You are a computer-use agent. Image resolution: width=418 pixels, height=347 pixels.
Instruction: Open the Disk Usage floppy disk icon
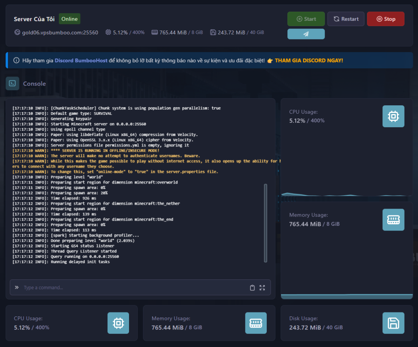(393, 323)
